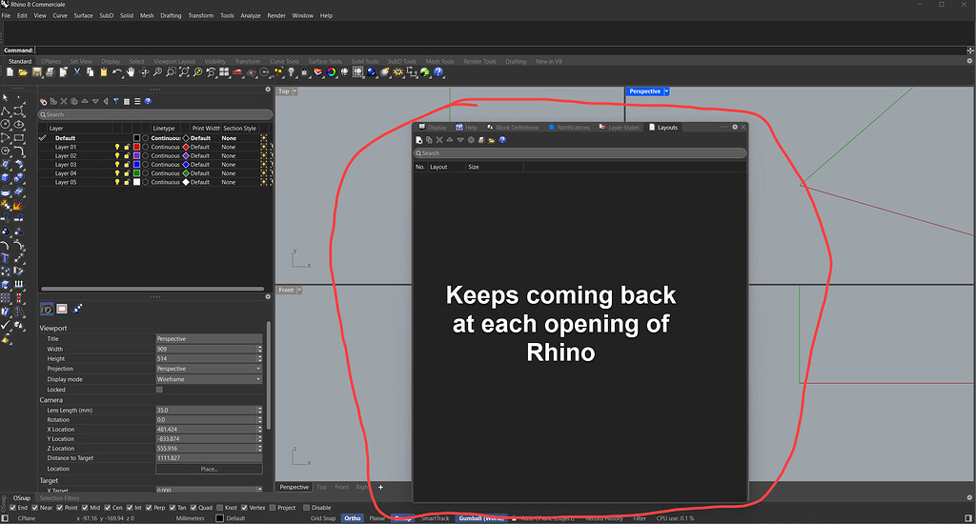Click Layer 01 red color swatch
Screen dimensions: 976x524
(137, 148)
